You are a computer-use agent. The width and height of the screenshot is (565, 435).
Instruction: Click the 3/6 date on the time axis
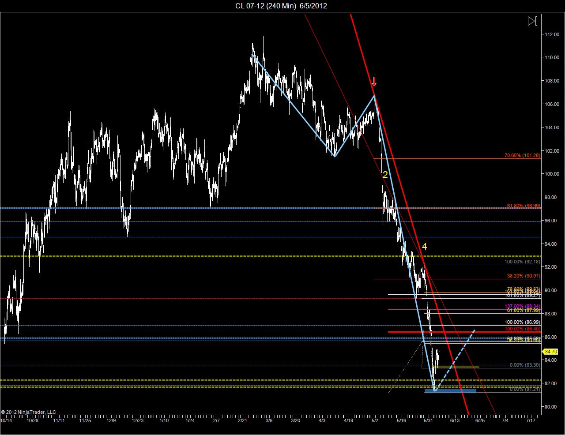click(x=269, y=420)
